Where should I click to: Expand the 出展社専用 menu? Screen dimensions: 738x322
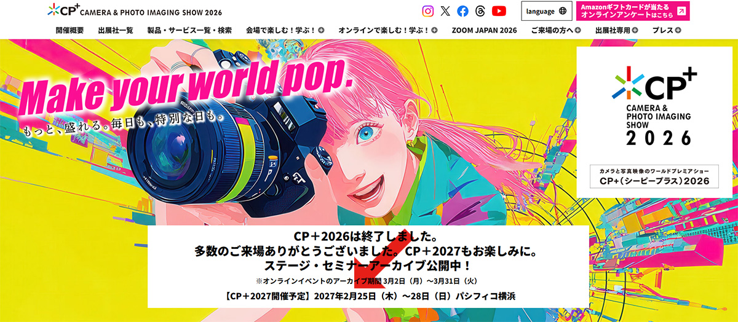pyautogui.click(x=635, y=30)
